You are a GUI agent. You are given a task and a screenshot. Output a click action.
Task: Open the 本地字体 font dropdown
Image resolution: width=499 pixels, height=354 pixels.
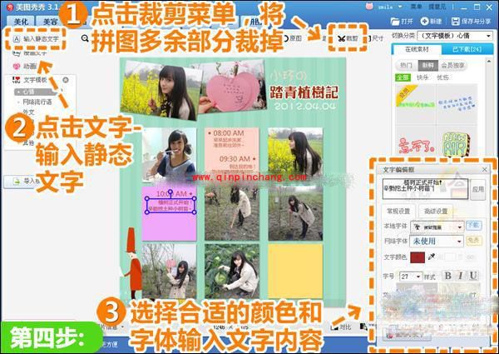pos(437,227)
